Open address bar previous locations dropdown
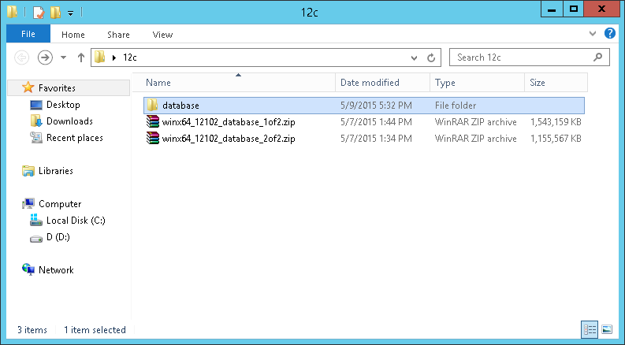 tap(414, 58)
